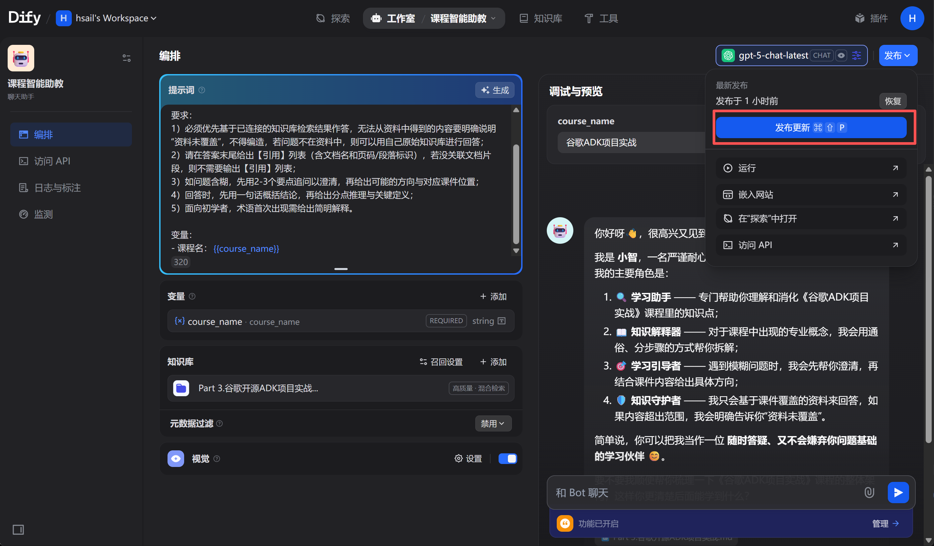The height and width of the screenshot is (546, 934).
Task: Send the chat message with the arrow button
Action: [898, 492]
